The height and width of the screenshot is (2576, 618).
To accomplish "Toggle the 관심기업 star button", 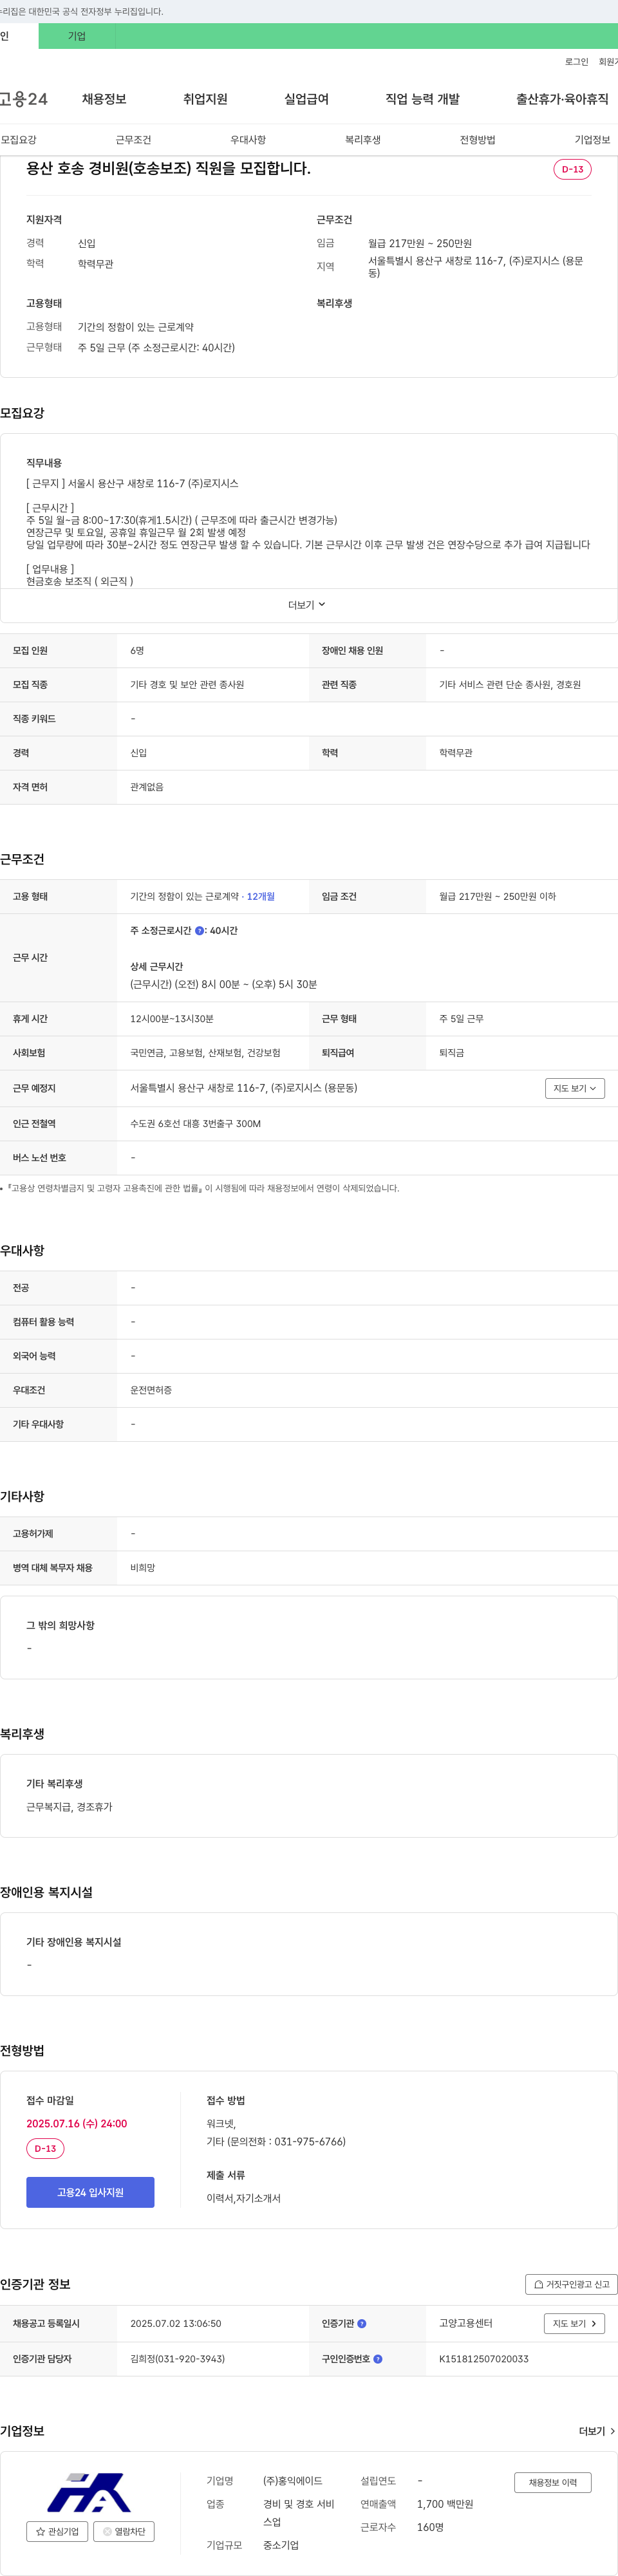I will [x=57, y=2531].
